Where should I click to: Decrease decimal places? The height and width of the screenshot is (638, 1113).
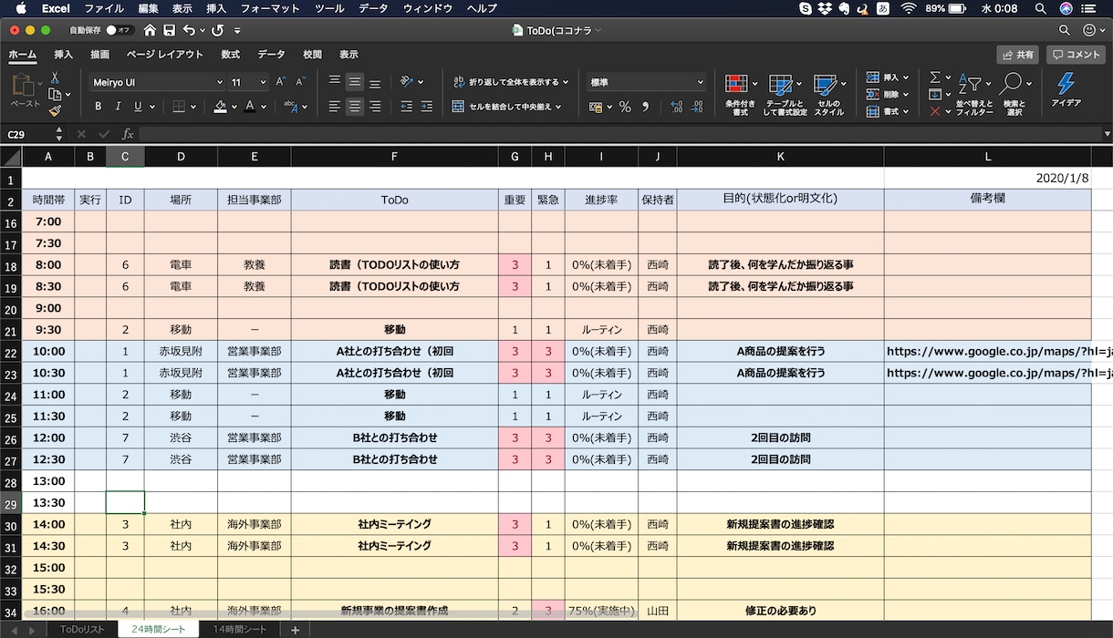tap(697, 107)
